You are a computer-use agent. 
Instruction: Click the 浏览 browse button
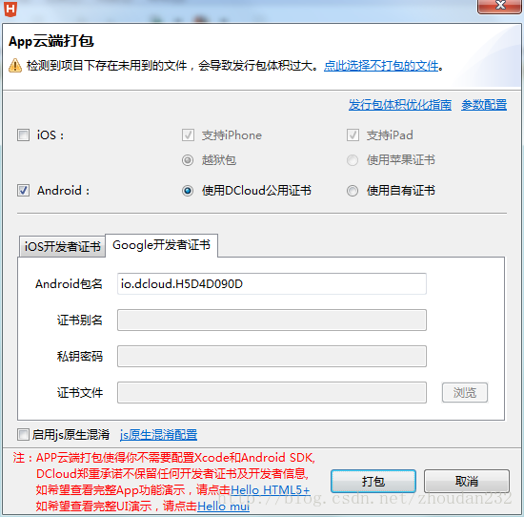pyautogui.click(x=465, y=392)
